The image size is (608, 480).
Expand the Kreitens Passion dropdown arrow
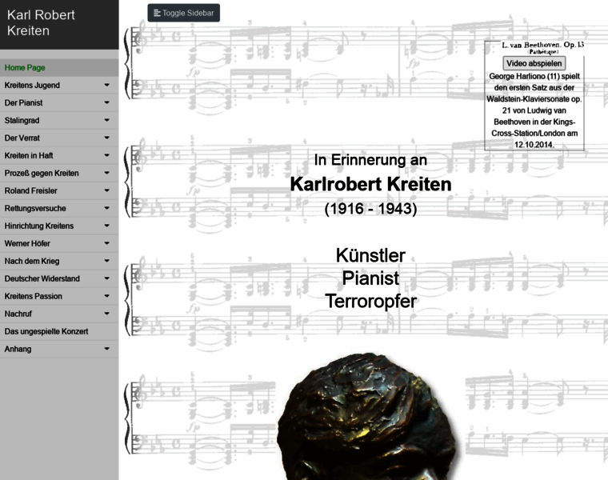106,296
